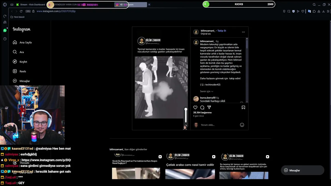The image size is (331, 186).
Task: Open the easy setup sliders icon
Action: coord(328,11)
